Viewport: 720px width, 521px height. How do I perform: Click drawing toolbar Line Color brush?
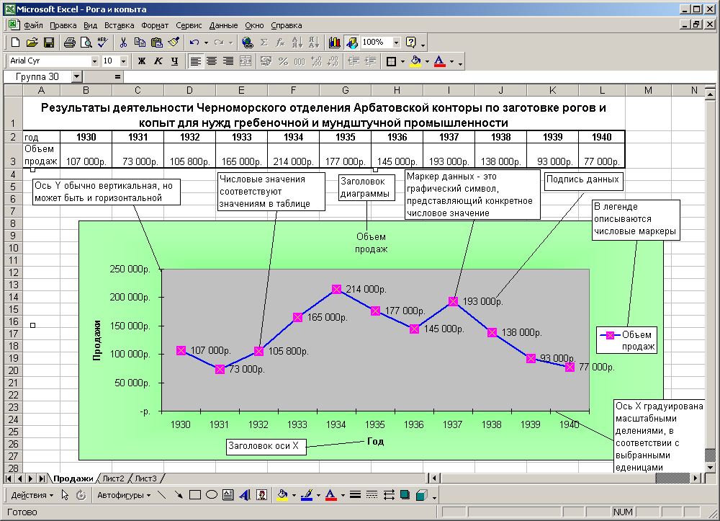click(306, 495)
